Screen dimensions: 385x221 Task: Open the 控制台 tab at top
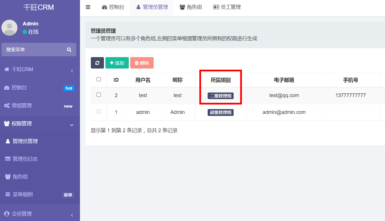[x=113, y=7]
